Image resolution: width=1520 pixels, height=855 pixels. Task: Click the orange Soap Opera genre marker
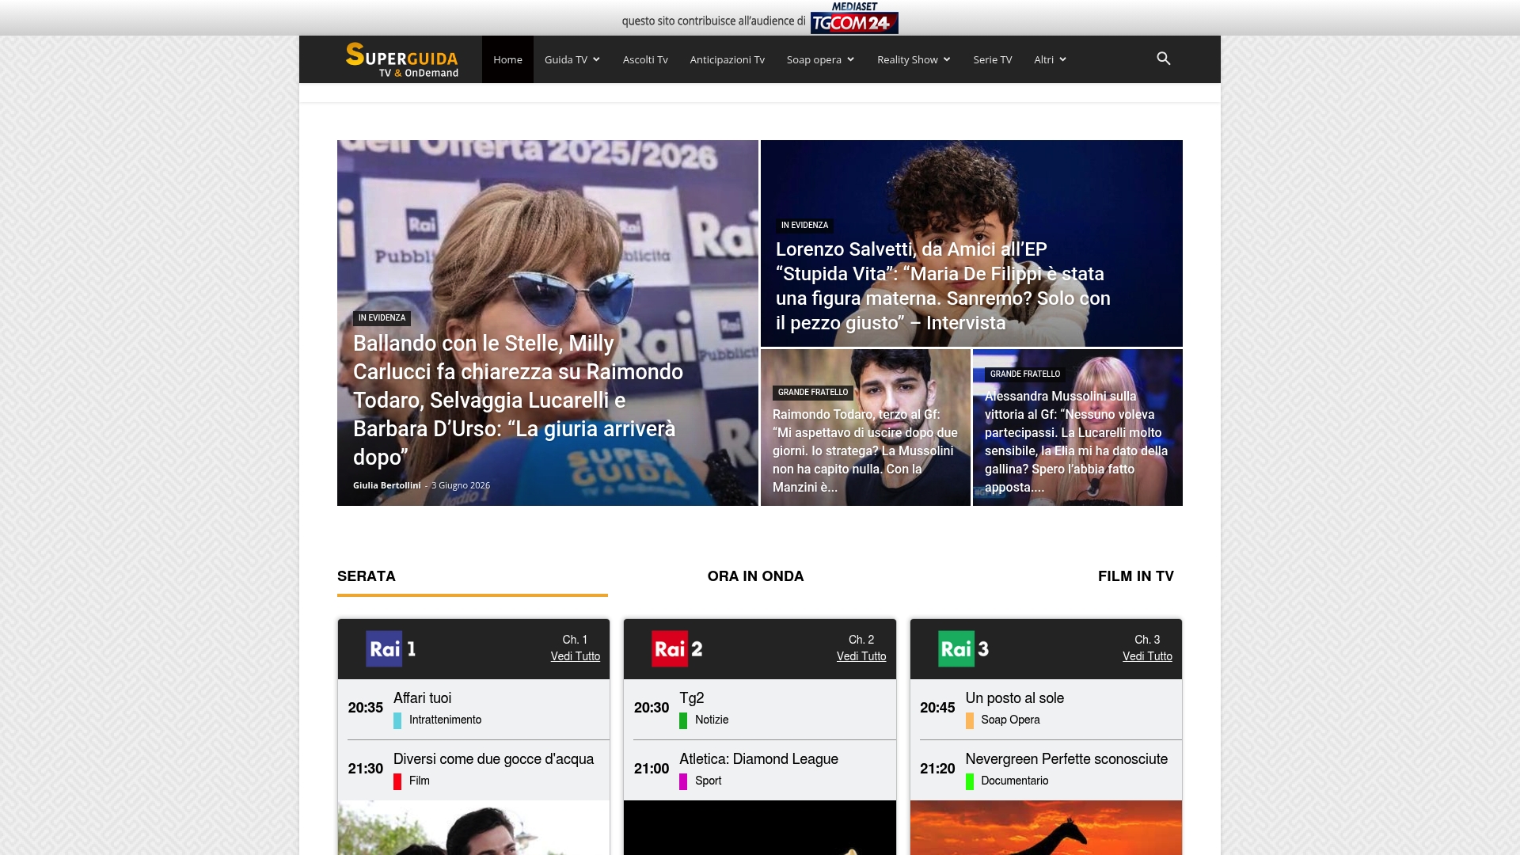point(969,720)
